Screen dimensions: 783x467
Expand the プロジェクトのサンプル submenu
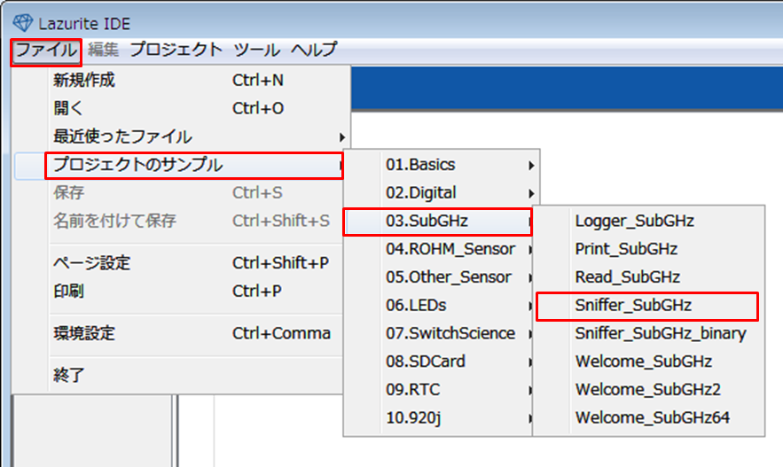[x=137, y=165]
